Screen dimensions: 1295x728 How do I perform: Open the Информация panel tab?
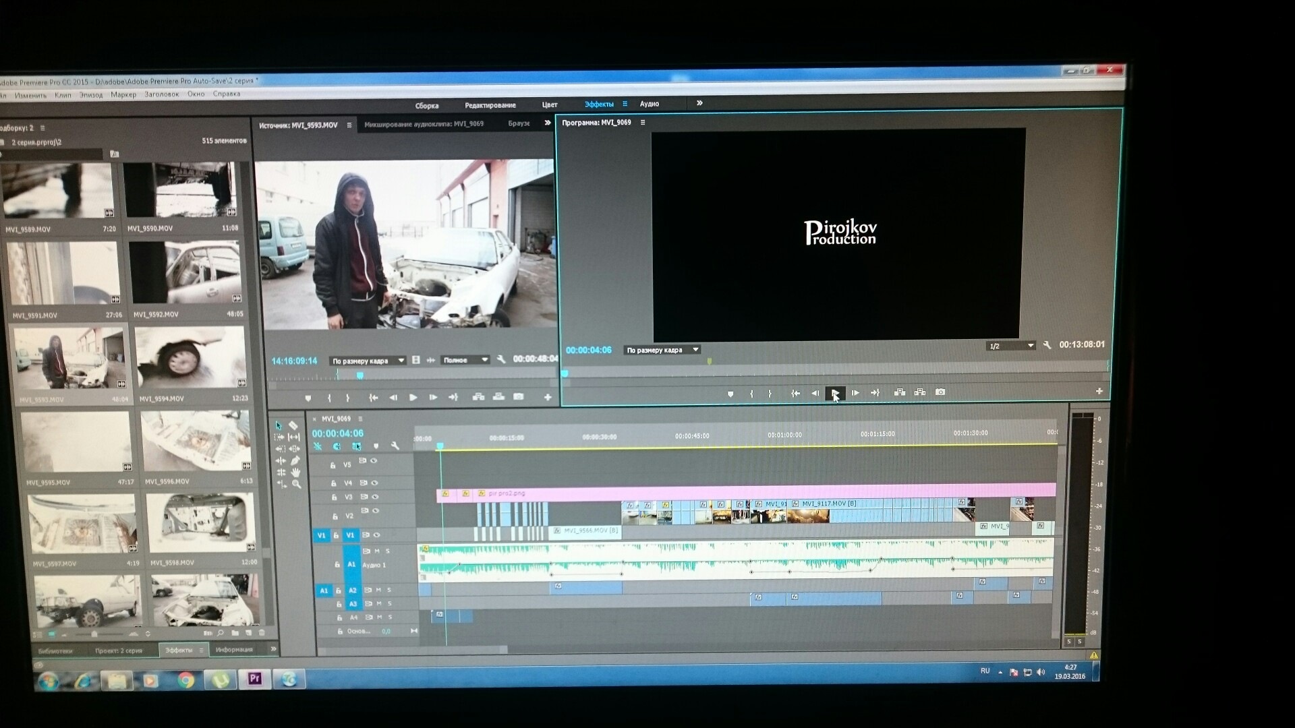click(234, 650)
